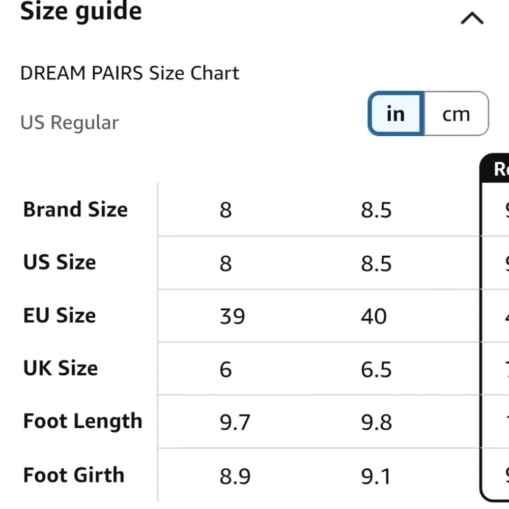Click UK Size value 6.5

[x=376, y=369]
